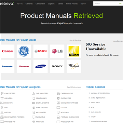This screenshot has height=123, width=123.
Task: Open CELL PHONES category link
Action: click(x=41, y=98)
